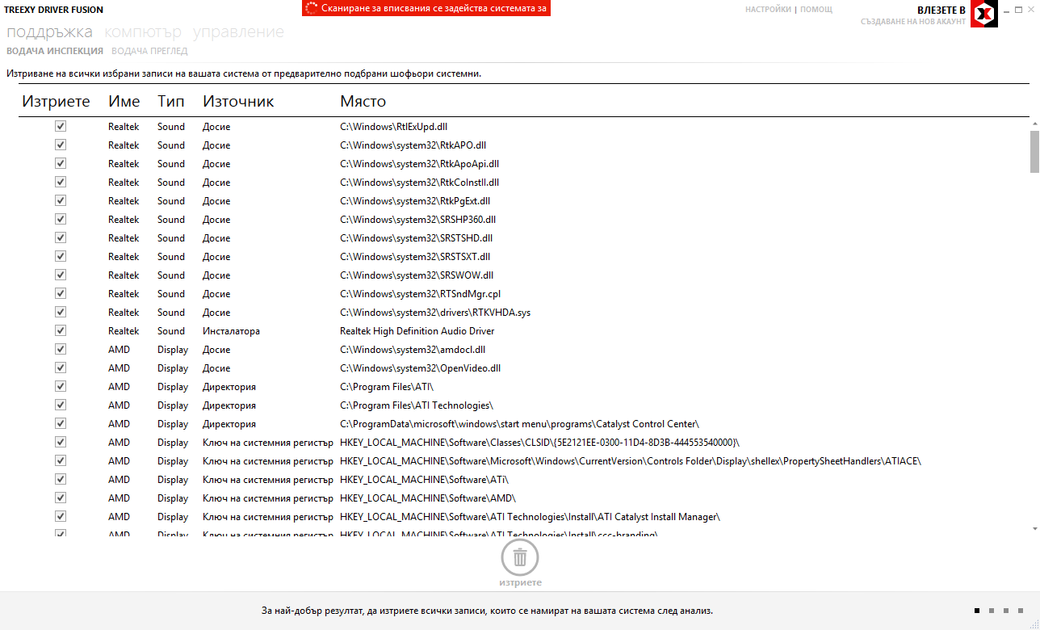
Task: Select the path C:\Windows\system32\RtkAPO.dll
Action: 413,145
